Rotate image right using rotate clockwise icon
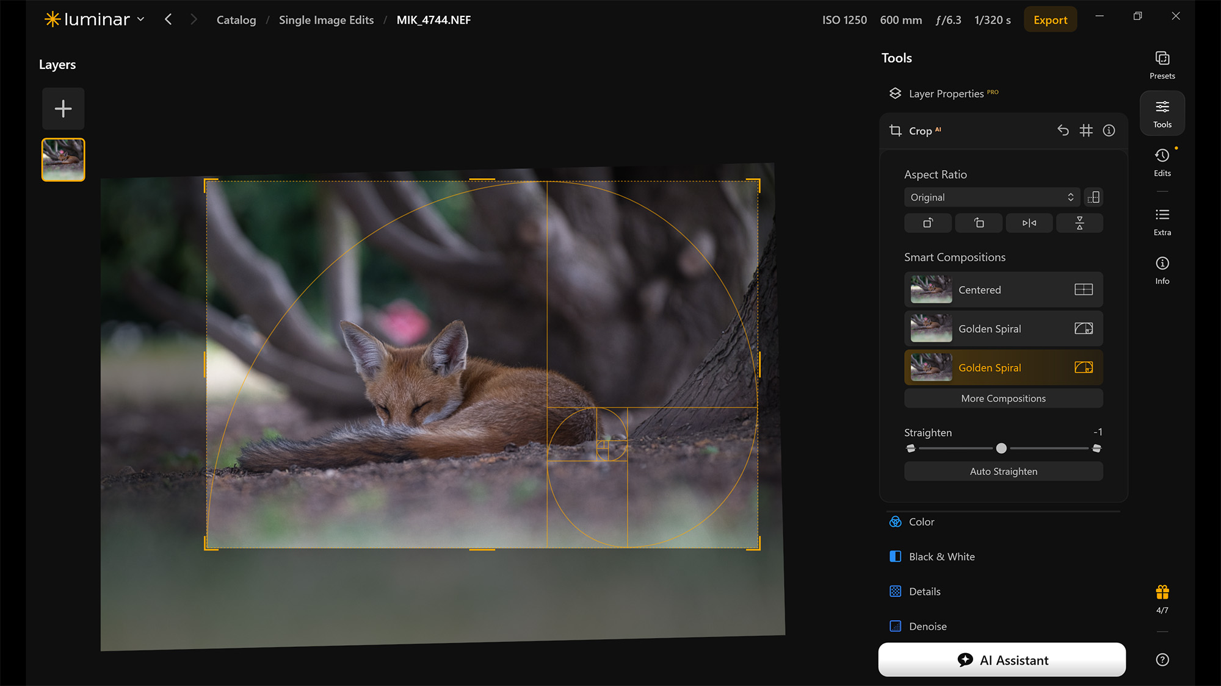Image resolution: width=1221 pixels, height=686 pixels. point(928,223)
